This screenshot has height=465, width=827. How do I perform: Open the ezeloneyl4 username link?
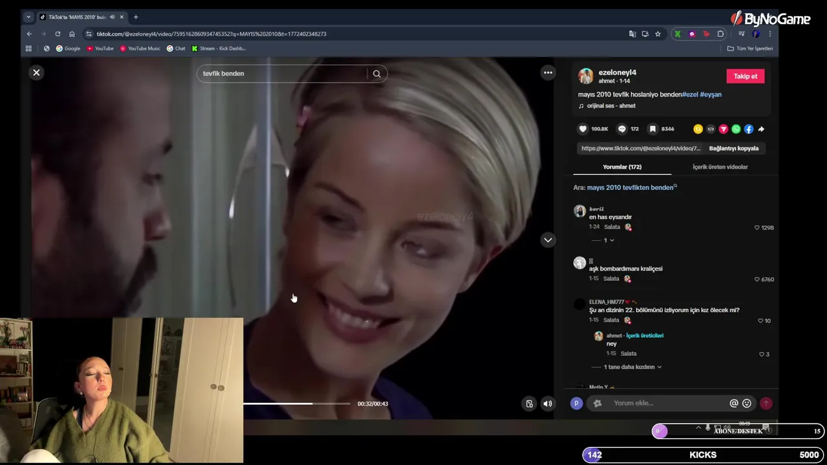point(617,72)
